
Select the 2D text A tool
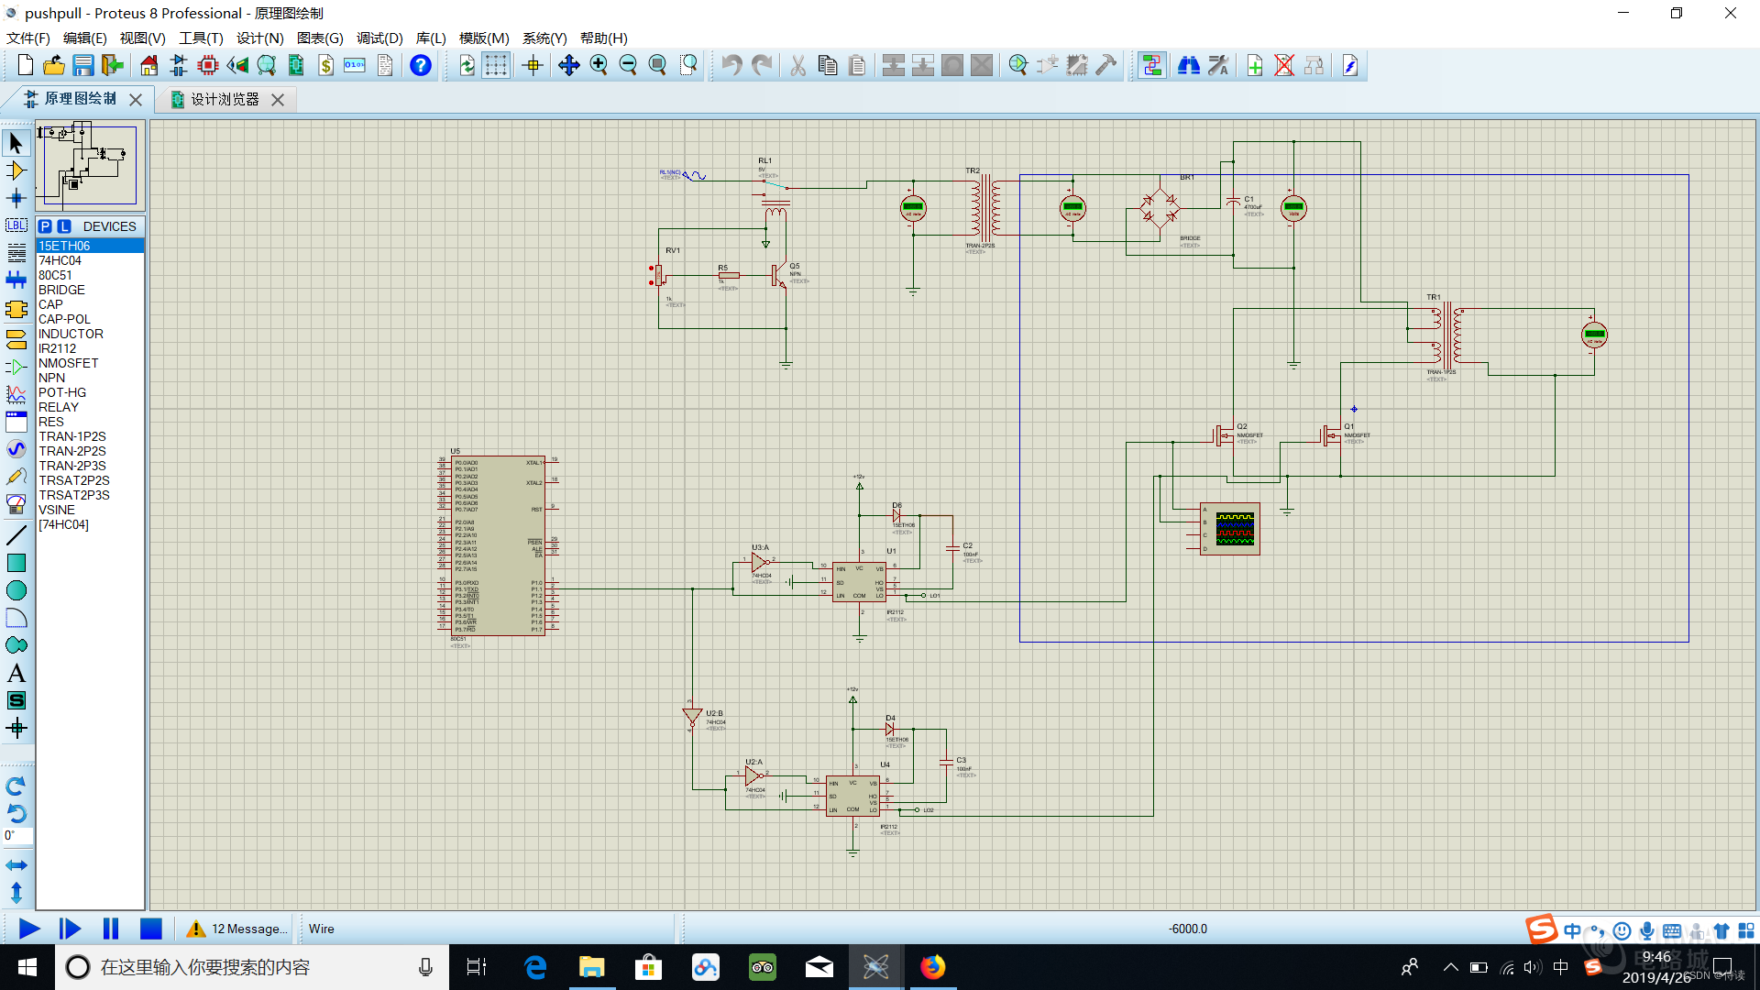point(16,673)
